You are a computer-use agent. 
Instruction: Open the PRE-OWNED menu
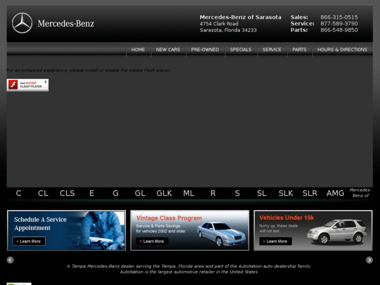point(205,50)
